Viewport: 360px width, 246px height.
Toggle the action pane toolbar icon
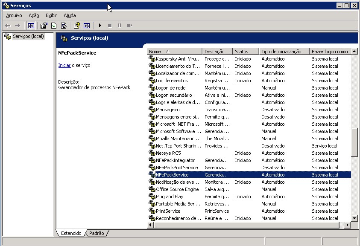tap(87, 26)
